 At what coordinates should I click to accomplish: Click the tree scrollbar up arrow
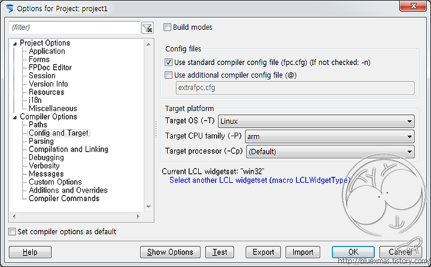[148, 44]
